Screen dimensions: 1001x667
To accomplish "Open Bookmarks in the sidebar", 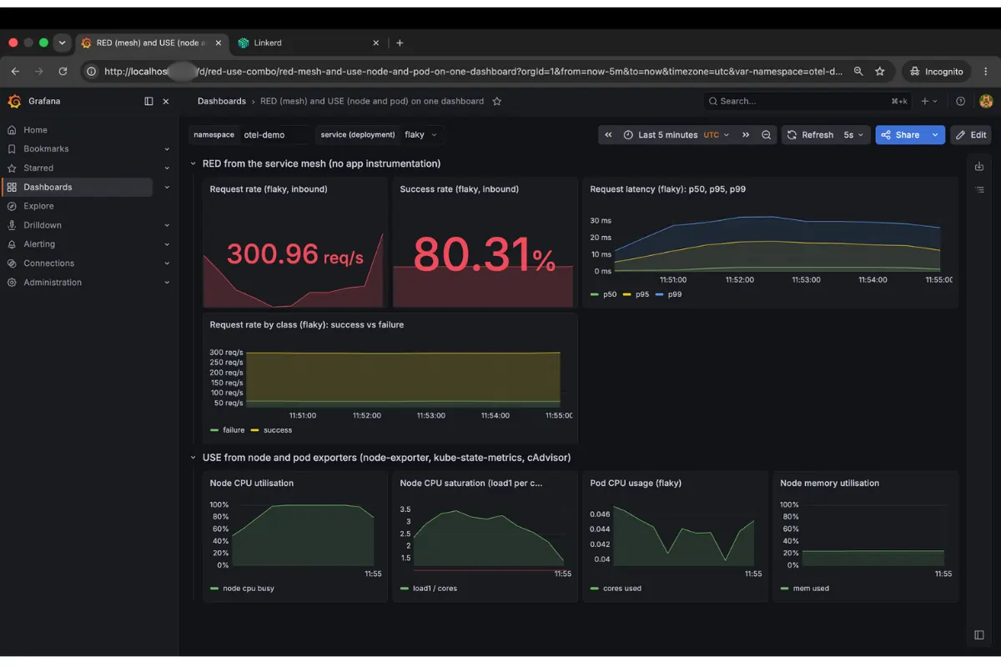I will [46, 149].
